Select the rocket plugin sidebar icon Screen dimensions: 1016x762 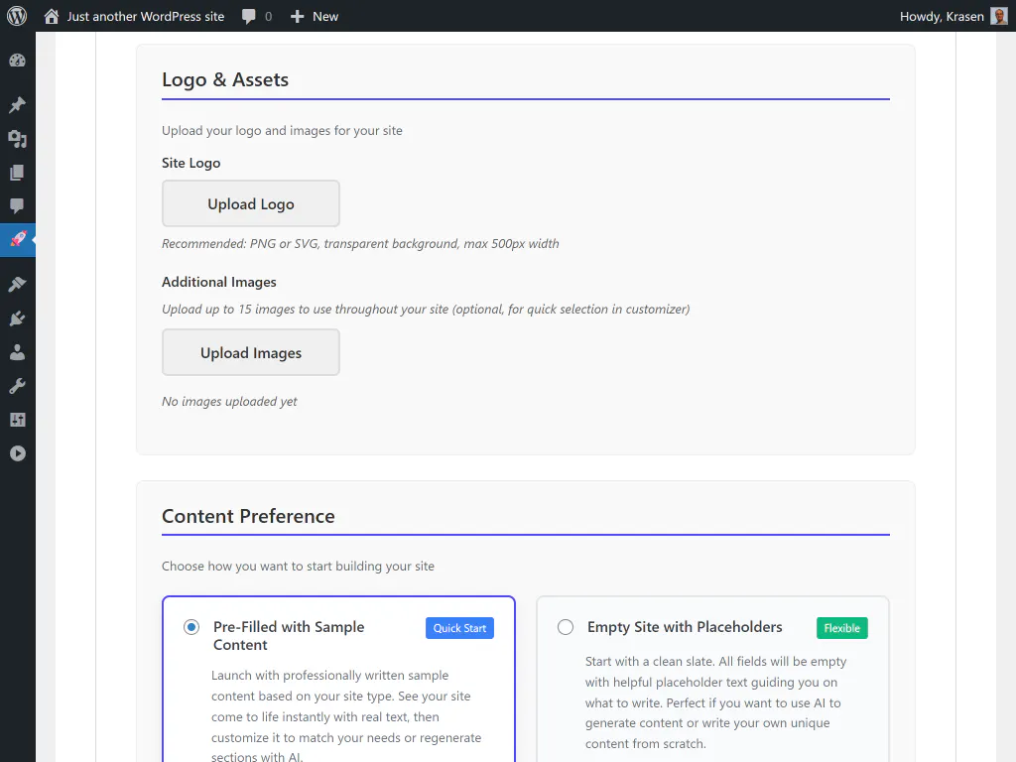tap(18, 240)
